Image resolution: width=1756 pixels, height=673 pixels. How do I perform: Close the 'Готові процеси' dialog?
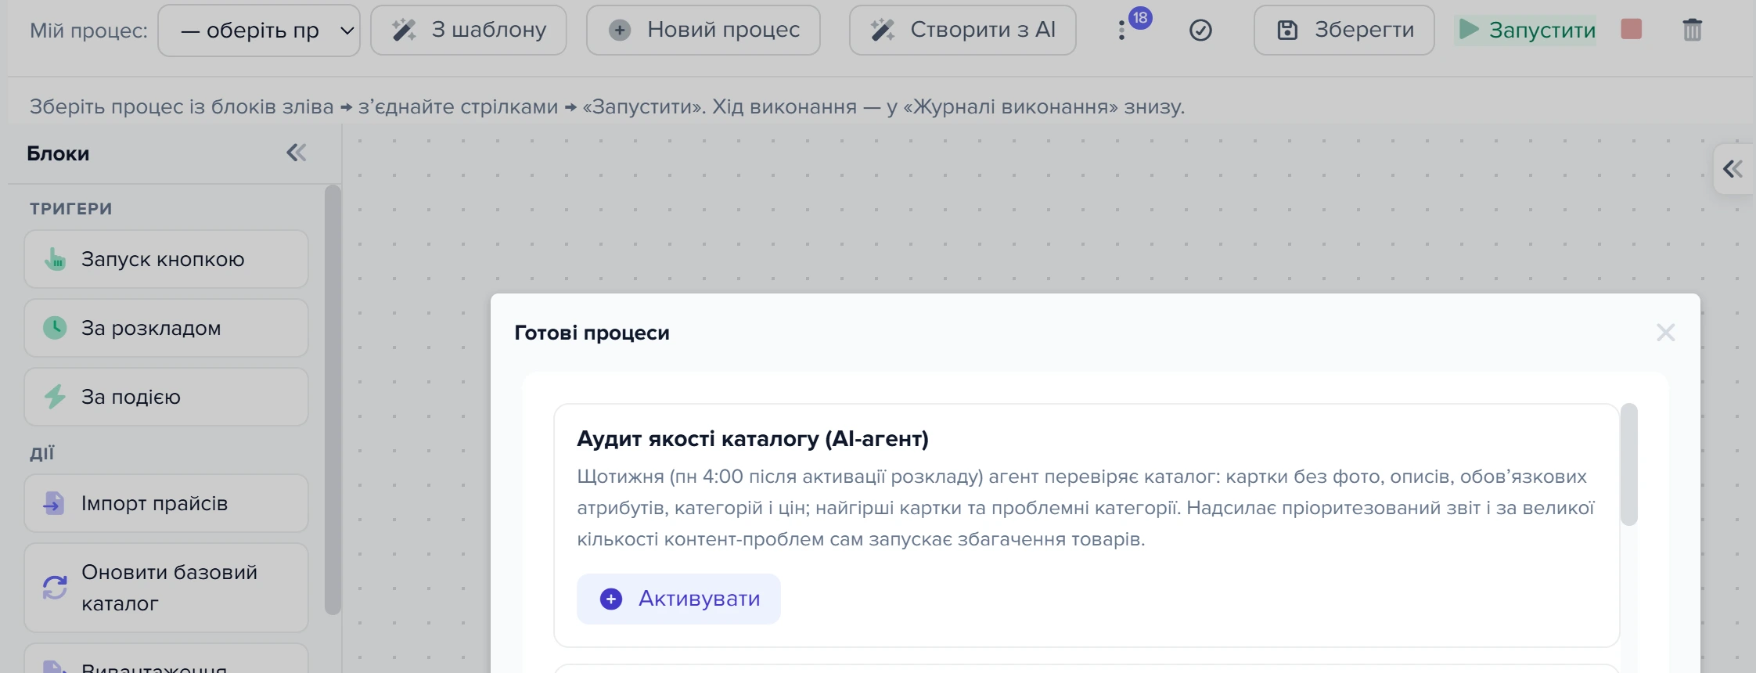1665,333
